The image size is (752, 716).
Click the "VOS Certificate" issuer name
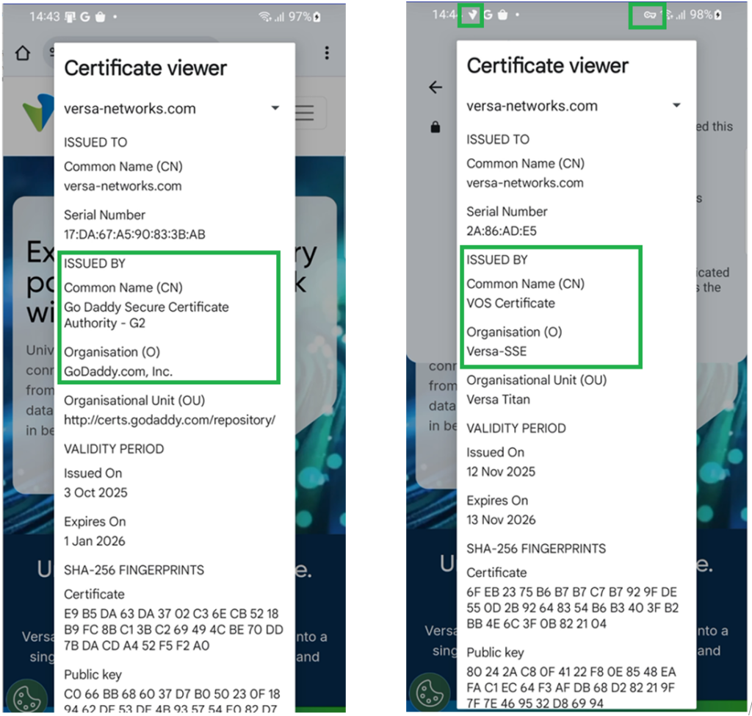tap(510, 303)
